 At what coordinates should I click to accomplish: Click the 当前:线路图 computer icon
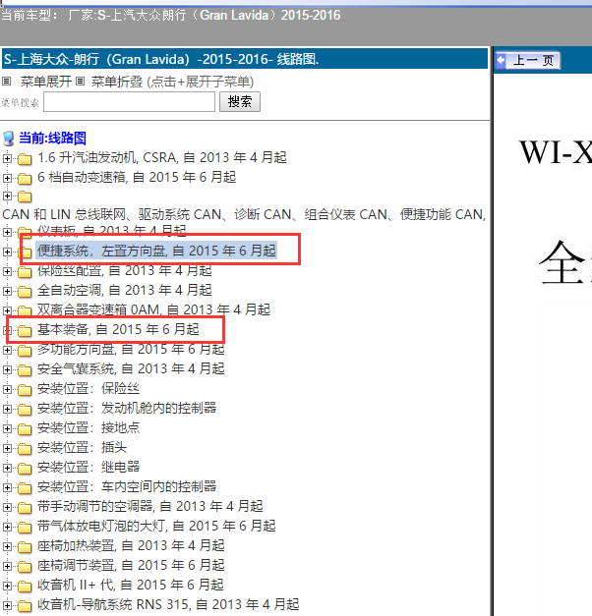coord(8,139)
